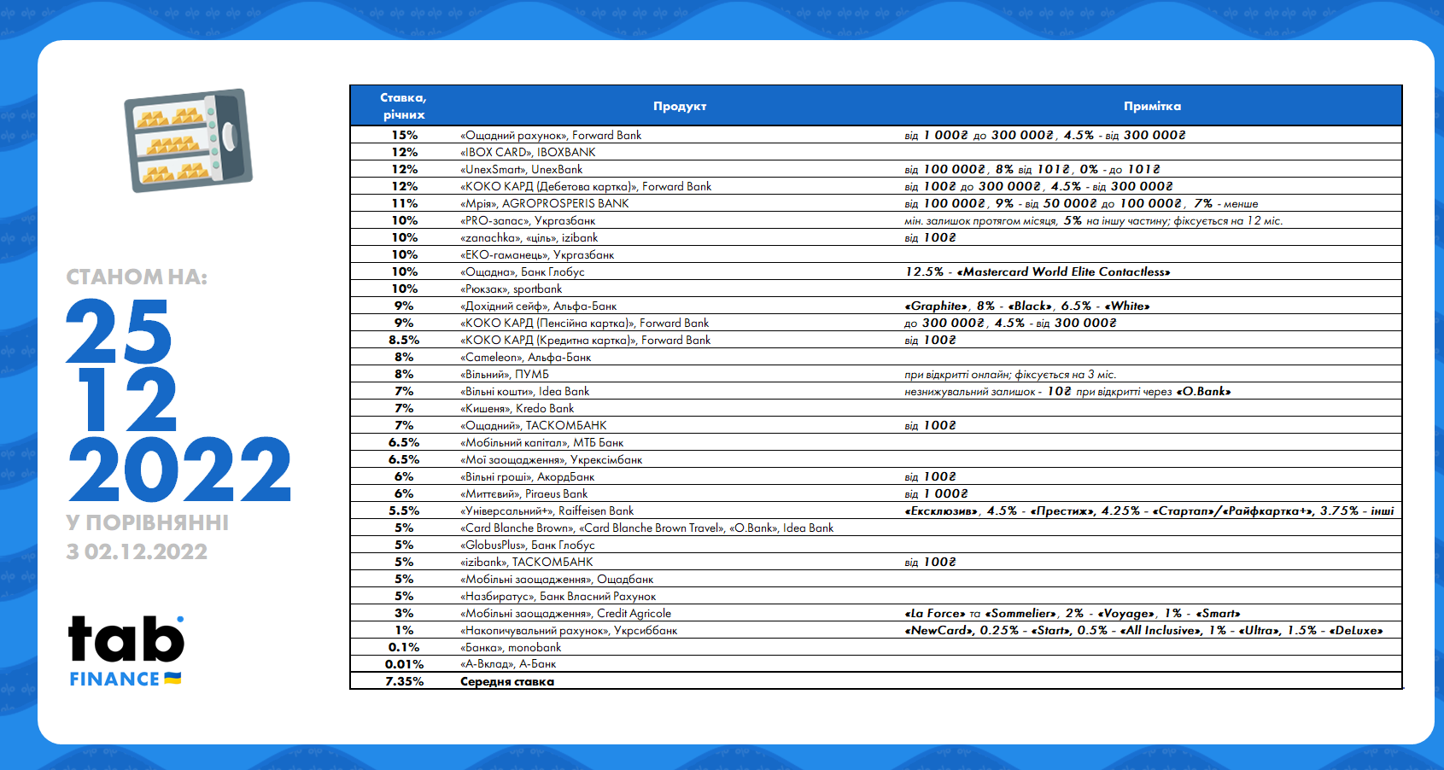Select the 5.5% rate cell
Image resolution: width=1444 pixels, height=770 pixels.
click(x=405, y=510)
